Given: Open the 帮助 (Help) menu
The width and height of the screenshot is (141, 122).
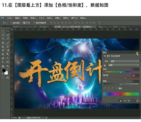Looking at the screenshot, I should click(x=83, y=18).
